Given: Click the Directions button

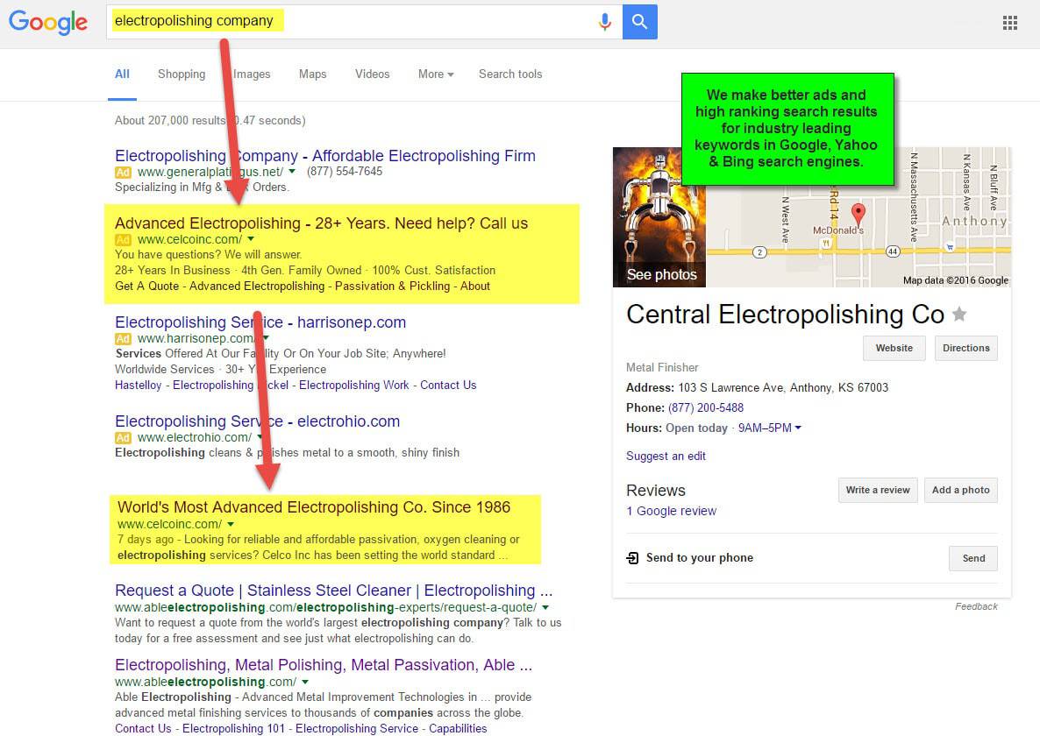Looking at the screenshot, I should click(965, 348).
